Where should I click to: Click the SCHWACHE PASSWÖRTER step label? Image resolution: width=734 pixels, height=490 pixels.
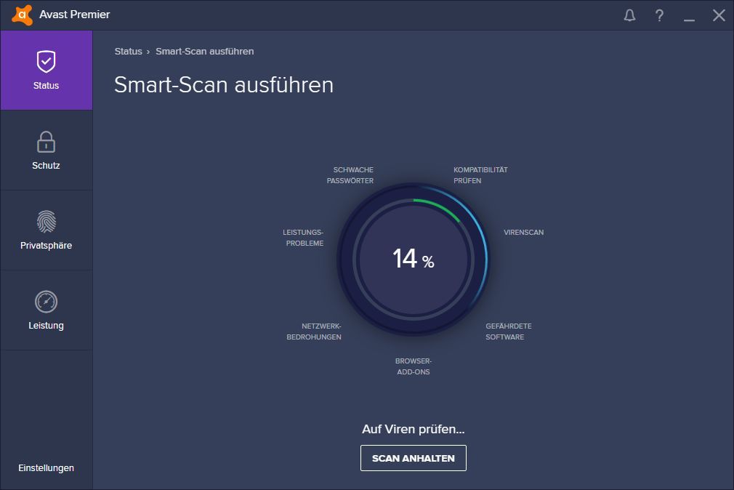click(350, 175)
